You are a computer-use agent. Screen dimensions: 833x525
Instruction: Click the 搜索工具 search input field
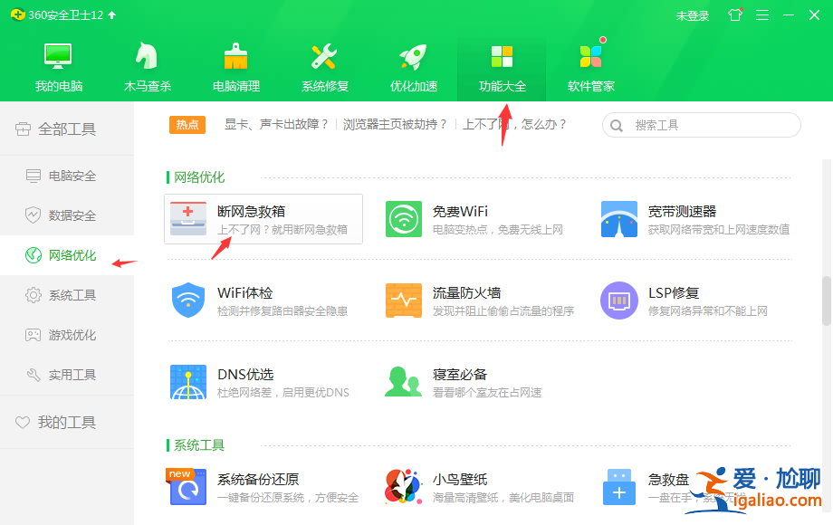[x=706, y=125]
